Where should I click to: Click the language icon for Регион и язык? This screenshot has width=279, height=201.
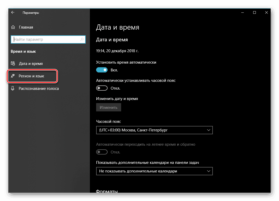pyautogui.click(x=13, y=76)
